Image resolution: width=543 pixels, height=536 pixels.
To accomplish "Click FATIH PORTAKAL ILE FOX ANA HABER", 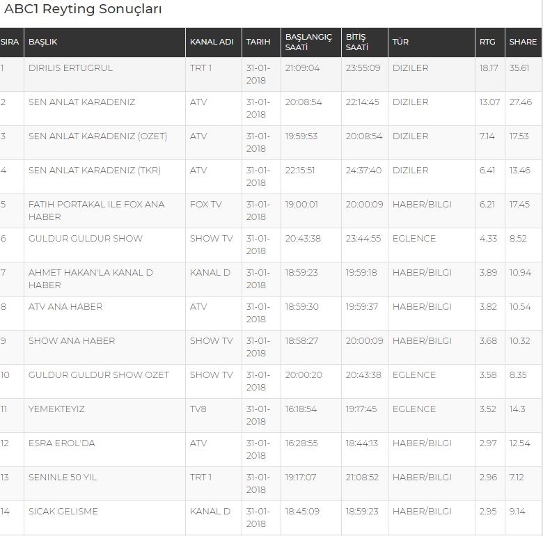I will [96, 210].
